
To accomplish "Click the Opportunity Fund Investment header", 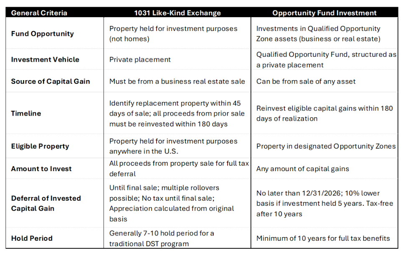I will point(324,13).
